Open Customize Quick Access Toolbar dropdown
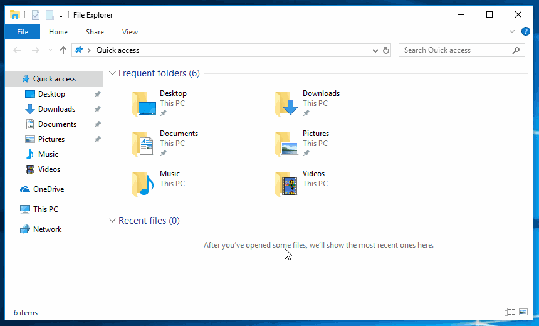This screenshot has width=539, height=326. tap(61, 16)
